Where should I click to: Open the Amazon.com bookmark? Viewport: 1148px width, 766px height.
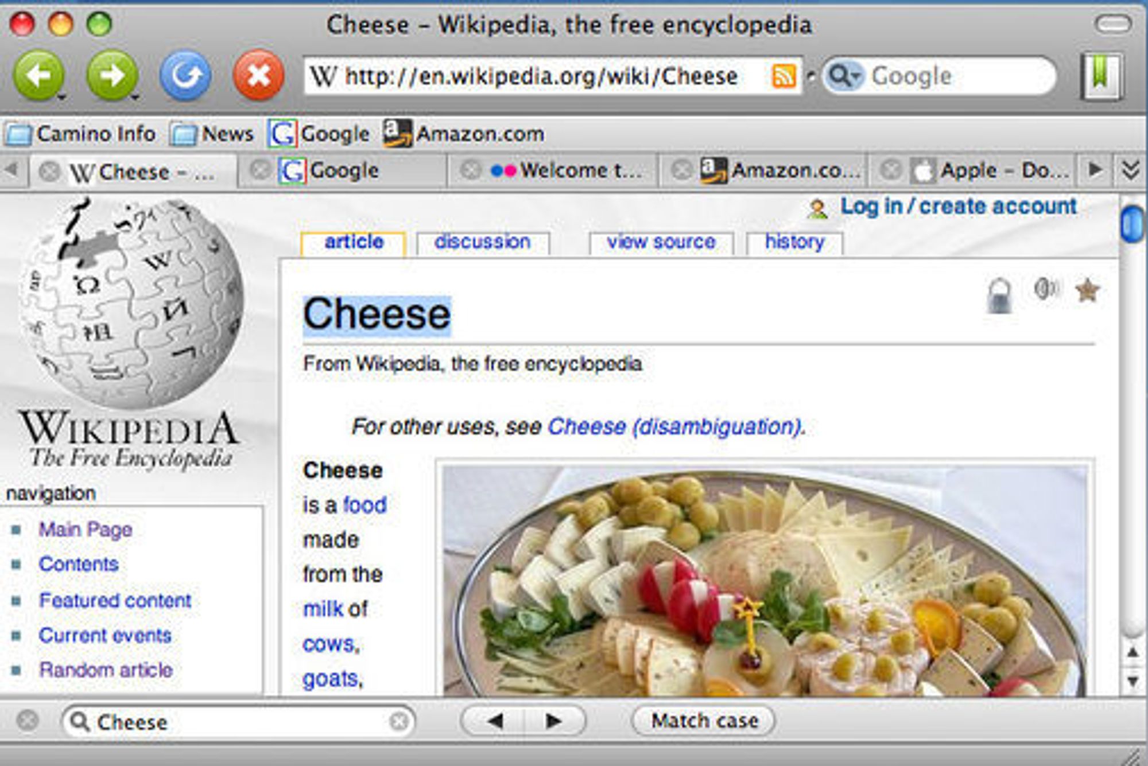[464, 134]
